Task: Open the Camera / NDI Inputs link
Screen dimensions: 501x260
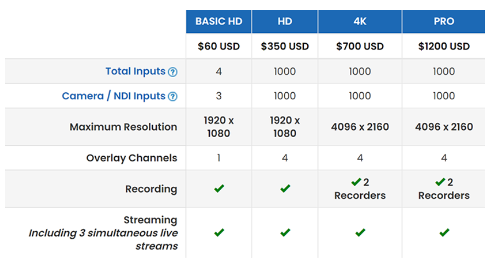Action: (114, 96)
